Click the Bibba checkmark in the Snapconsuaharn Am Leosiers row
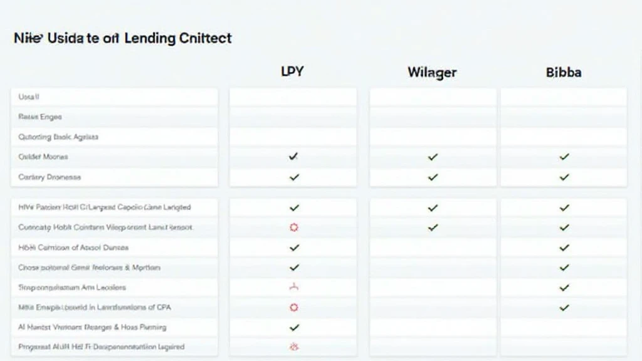This screenshot has height=361, width=642. click(x=564, y=288)
